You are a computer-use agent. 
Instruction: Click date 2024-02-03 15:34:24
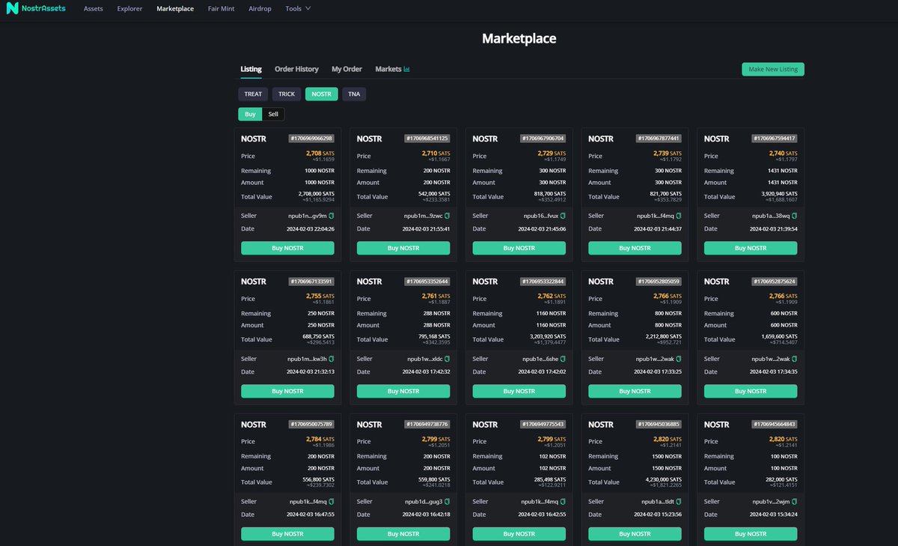(x=774, y=515)
